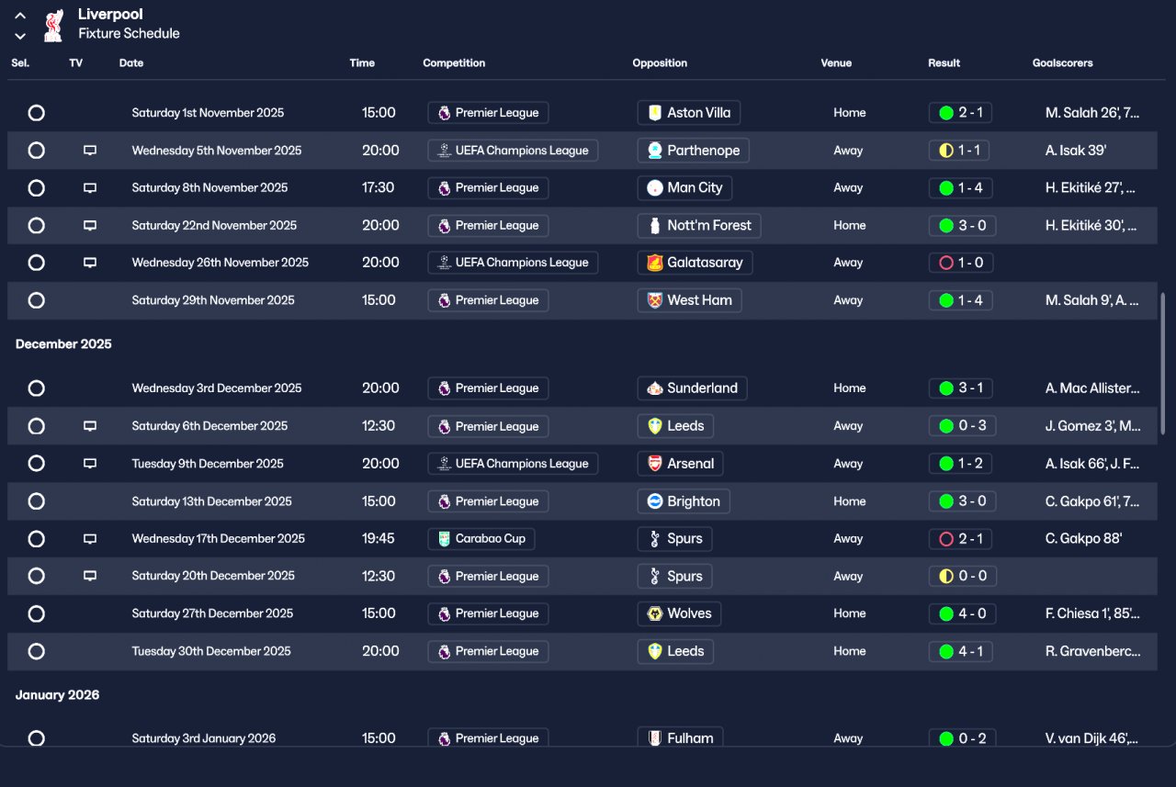1176x787 pixels.
Task: Open UEFA Champions League on 9th December row
Action: point(513,464)
